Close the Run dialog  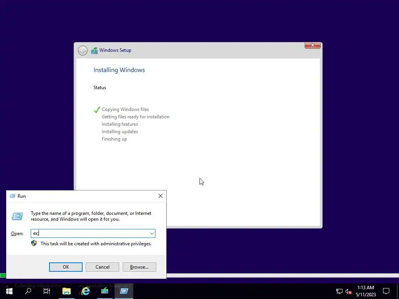coord(160,196)
